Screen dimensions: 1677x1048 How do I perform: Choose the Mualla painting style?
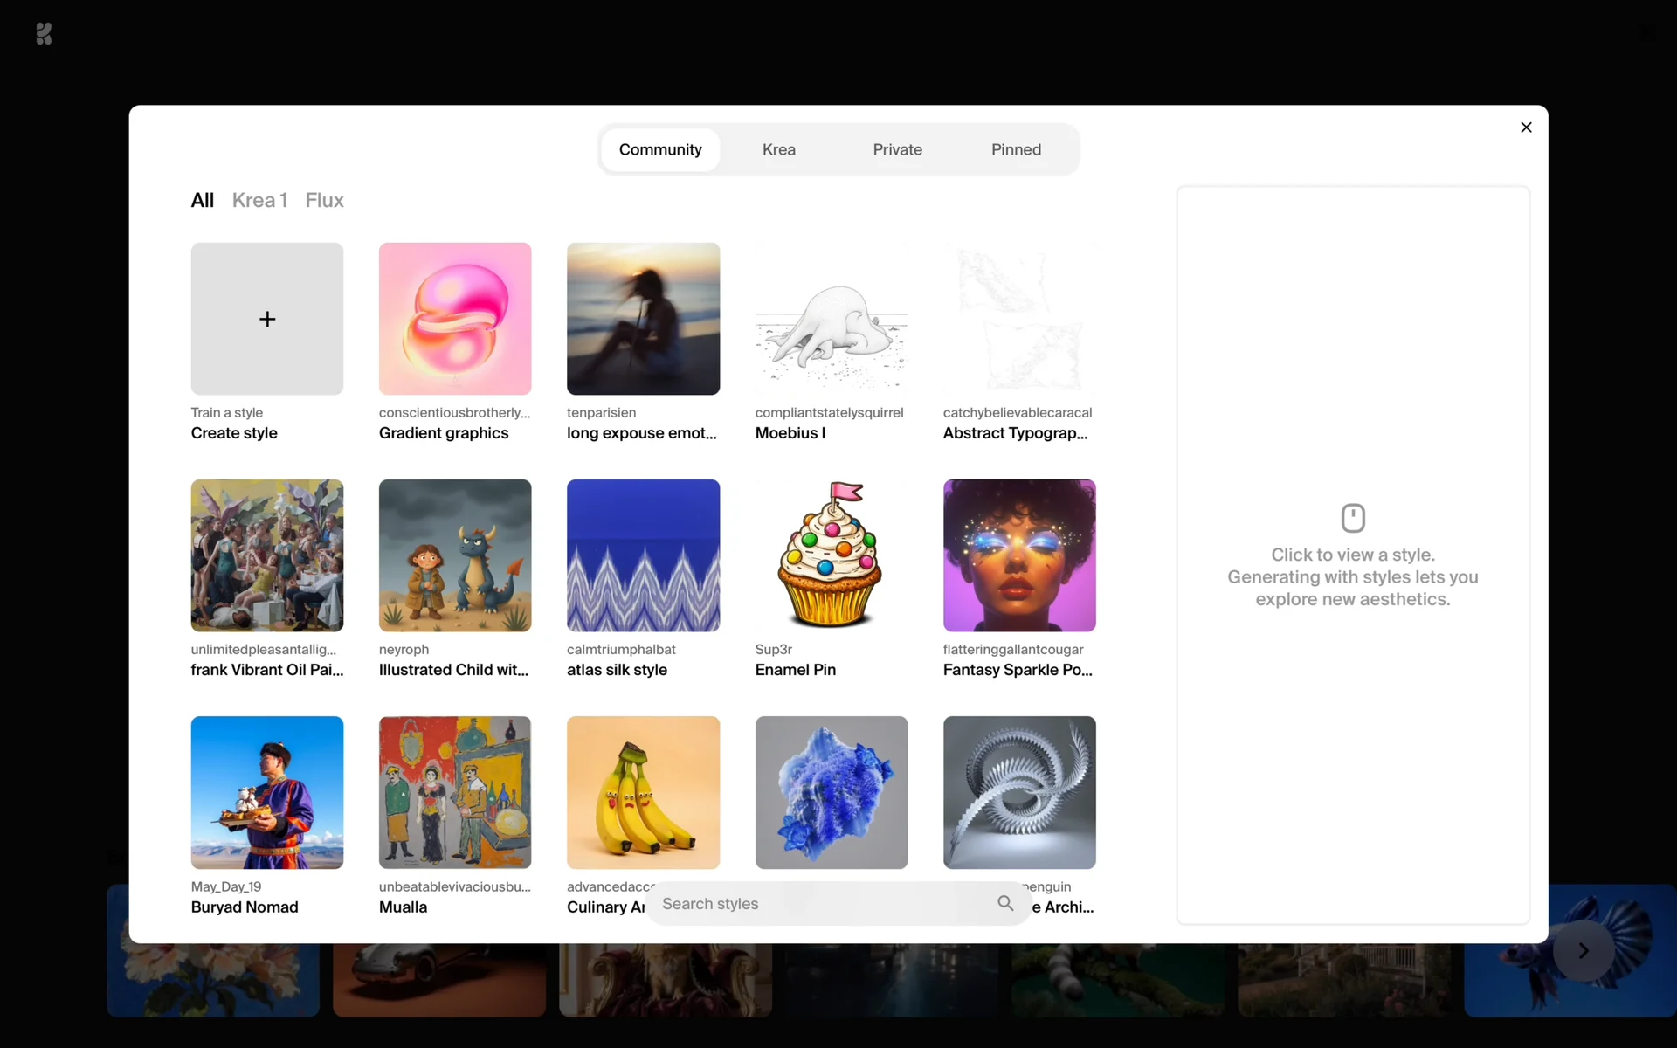click(455, 792)
